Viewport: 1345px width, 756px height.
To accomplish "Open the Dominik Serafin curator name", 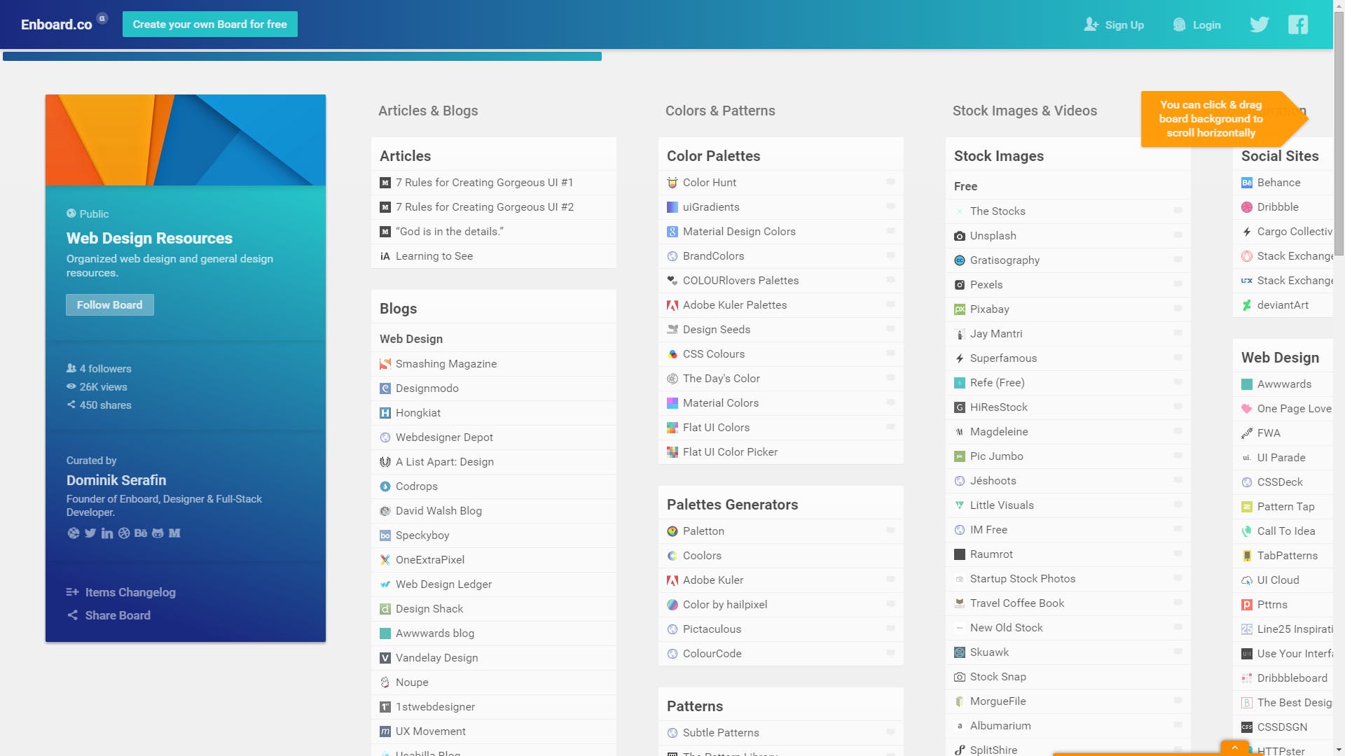I will (x=116, y=480).
